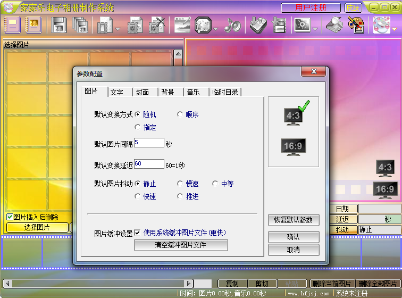Image resolution: width=402 pixels, height=298 pixels.
Task: Expand dropdown arrow beside the disc icon
Action: tap(394, 28)
